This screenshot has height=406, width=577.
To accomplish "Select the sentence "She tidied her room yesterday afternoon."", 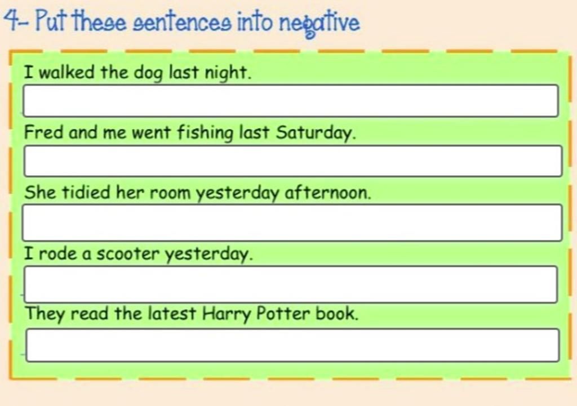I will [198, 193].
